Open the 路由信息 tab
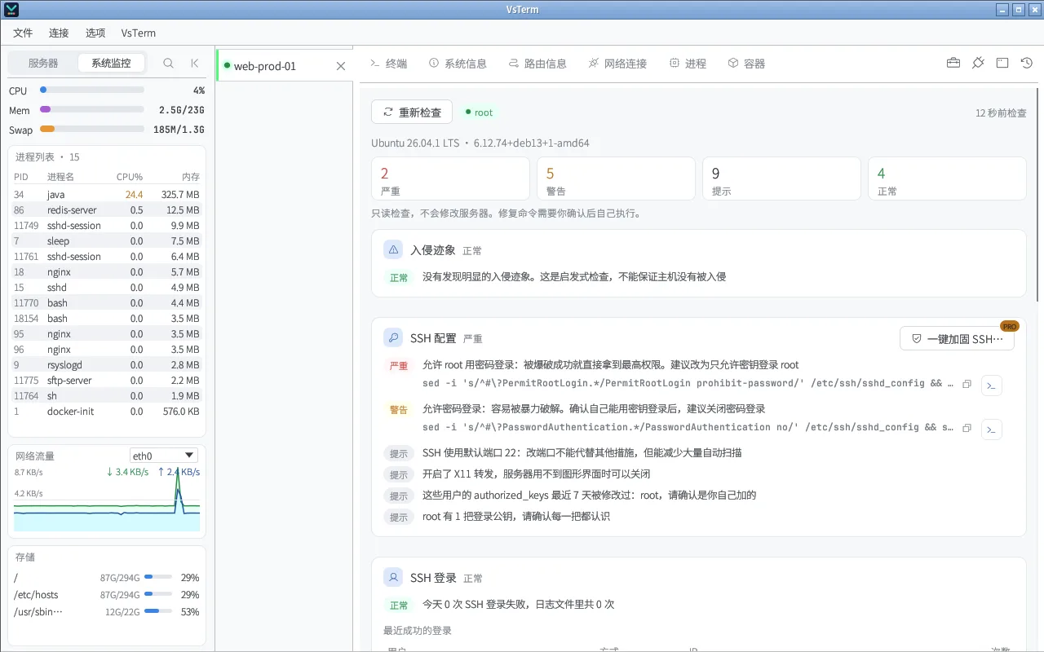The width and height of the screenshot is (1044, 652). 537,63
